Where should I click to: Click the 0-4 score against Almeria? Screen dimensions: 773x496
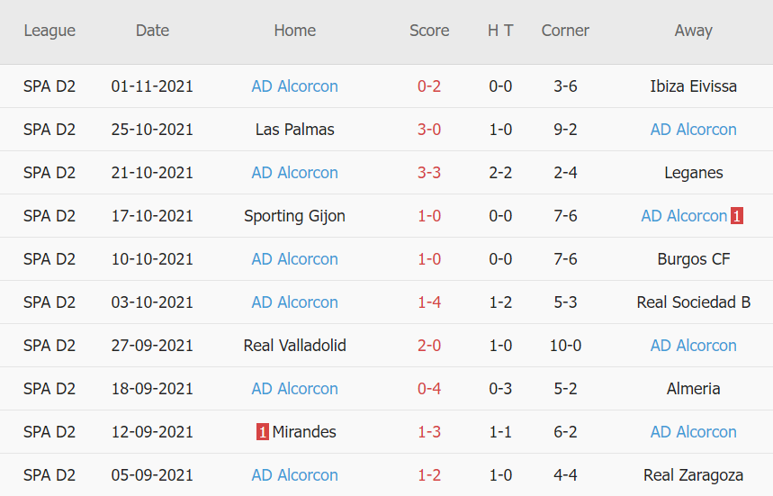tap(429, 389)
